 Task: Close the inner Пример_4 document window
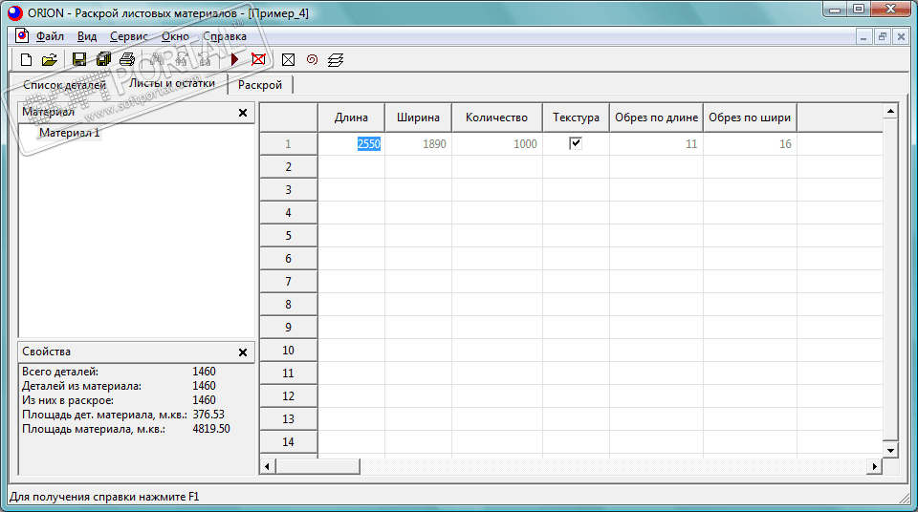pos(902,37)
